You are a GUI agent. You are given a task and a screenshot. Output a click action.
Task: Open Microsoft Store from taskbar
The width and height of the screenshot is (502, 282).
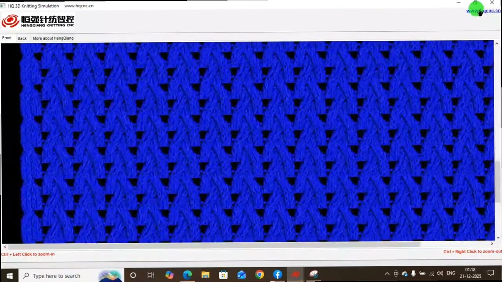(224, 275)
